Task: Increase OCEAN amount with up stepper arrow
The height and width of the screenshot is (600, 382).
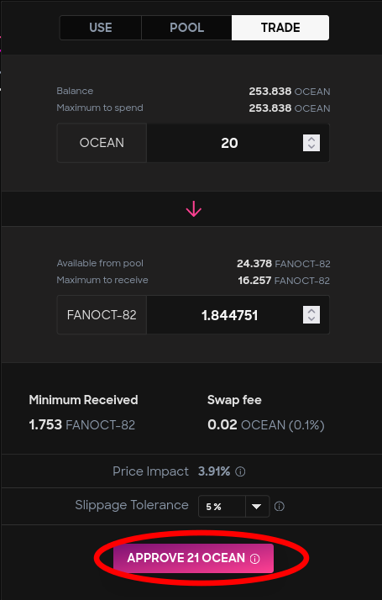Action: 311,139
